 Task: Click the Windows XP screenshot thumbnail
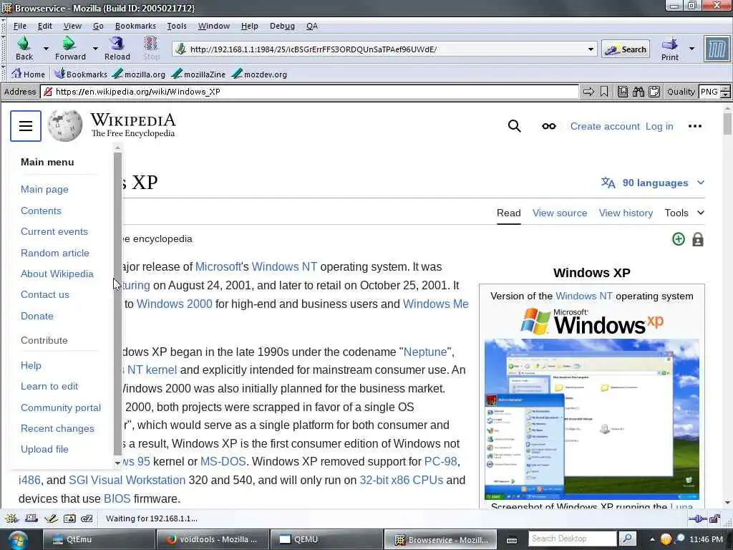tap(592, 420)
